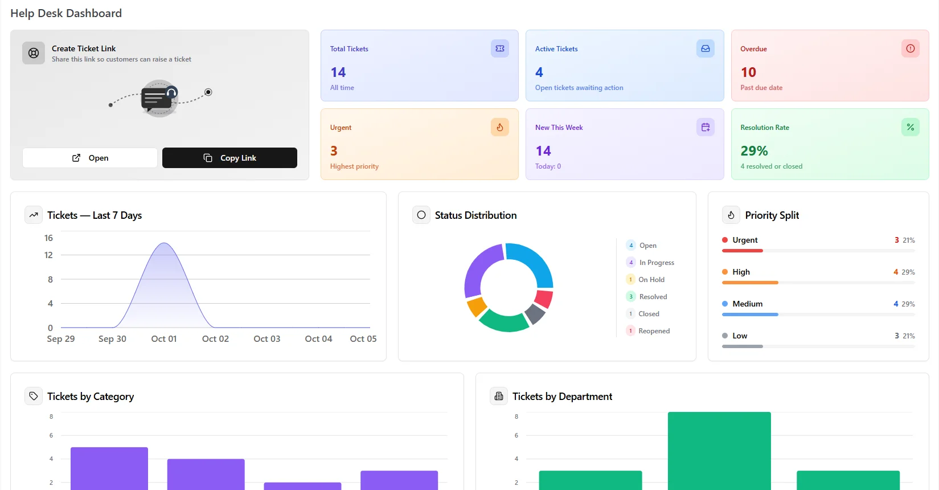Click the Low label in Priority Split
Screen dimensions: 939x490
point(740,336)
